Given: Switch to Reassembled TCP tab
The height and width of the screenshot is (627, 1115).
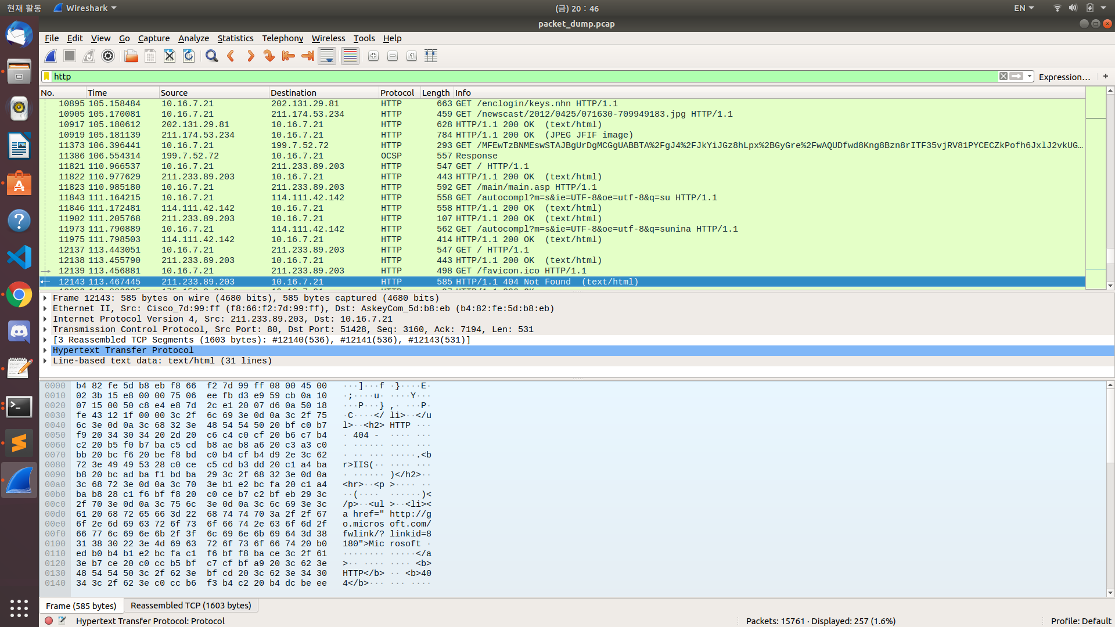Looking at the screenshot, I should pyautogui.click(x=190, y=606).
